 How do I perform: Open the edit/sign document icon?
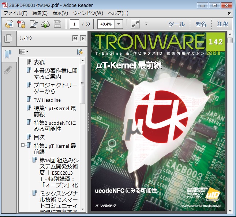point(34,24)
